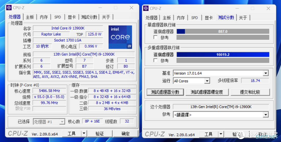Open the 显卡 tab in right window
Viewport: 281px width, 142px height.
pos(209,18)
